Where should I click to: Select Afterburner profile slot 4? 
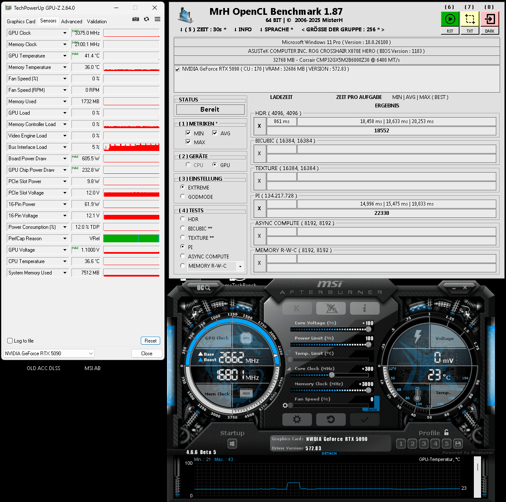point(435,444)
